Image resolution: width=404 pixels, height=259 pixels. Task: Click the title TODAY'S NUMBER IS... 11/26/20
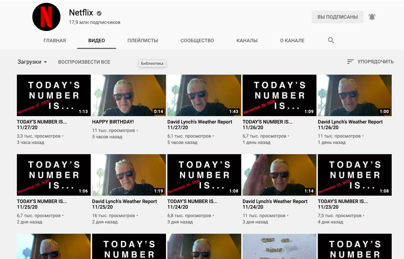point(268,125)
